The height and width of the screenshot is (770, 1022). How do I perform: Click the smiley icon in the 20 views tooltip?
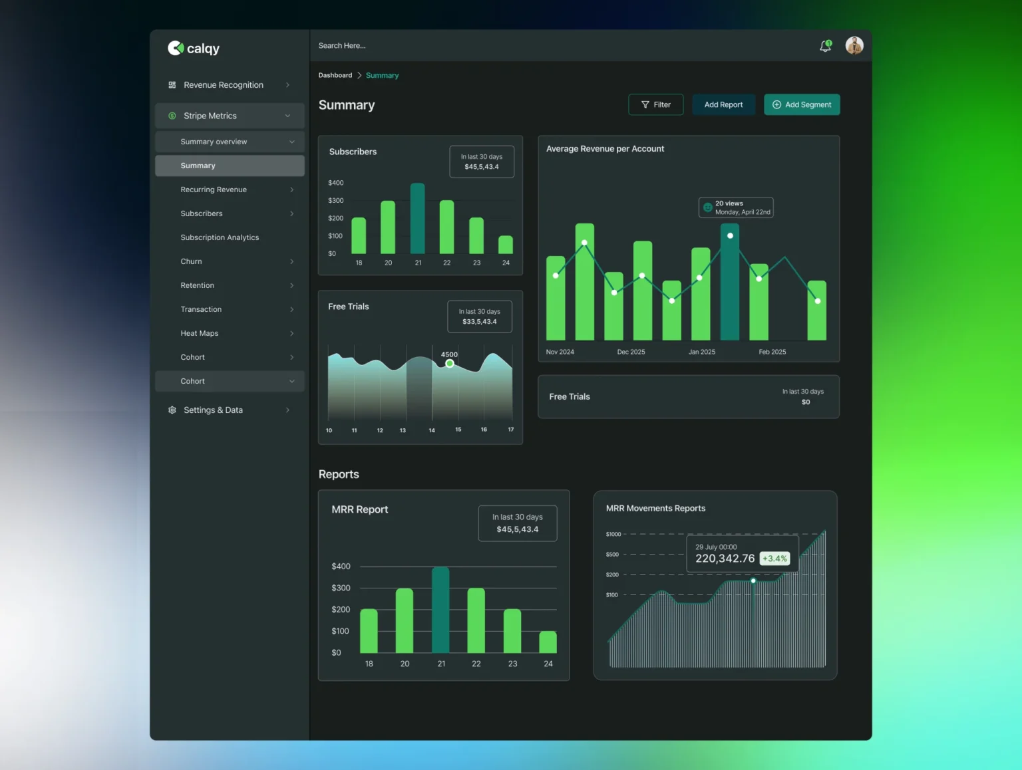(x=708, y=207)
